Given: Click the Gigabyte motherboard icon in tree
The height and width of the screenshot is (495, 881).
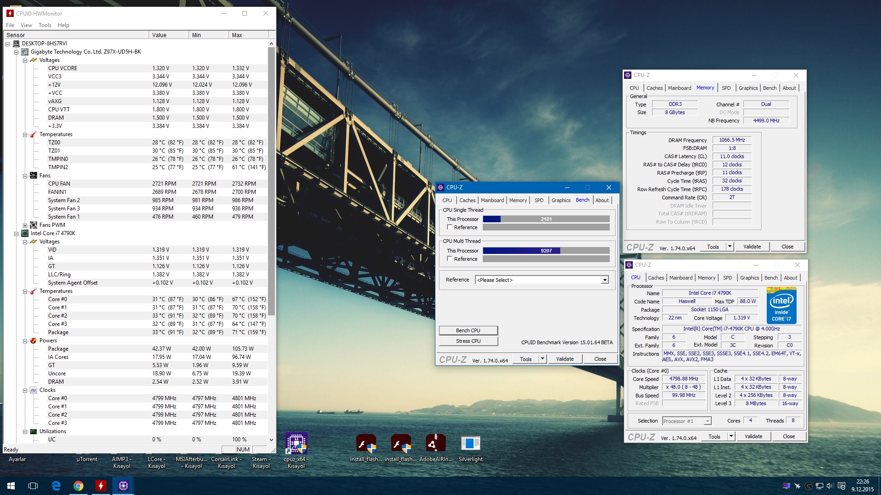Looking at the screenshot, I should point(25,52).
